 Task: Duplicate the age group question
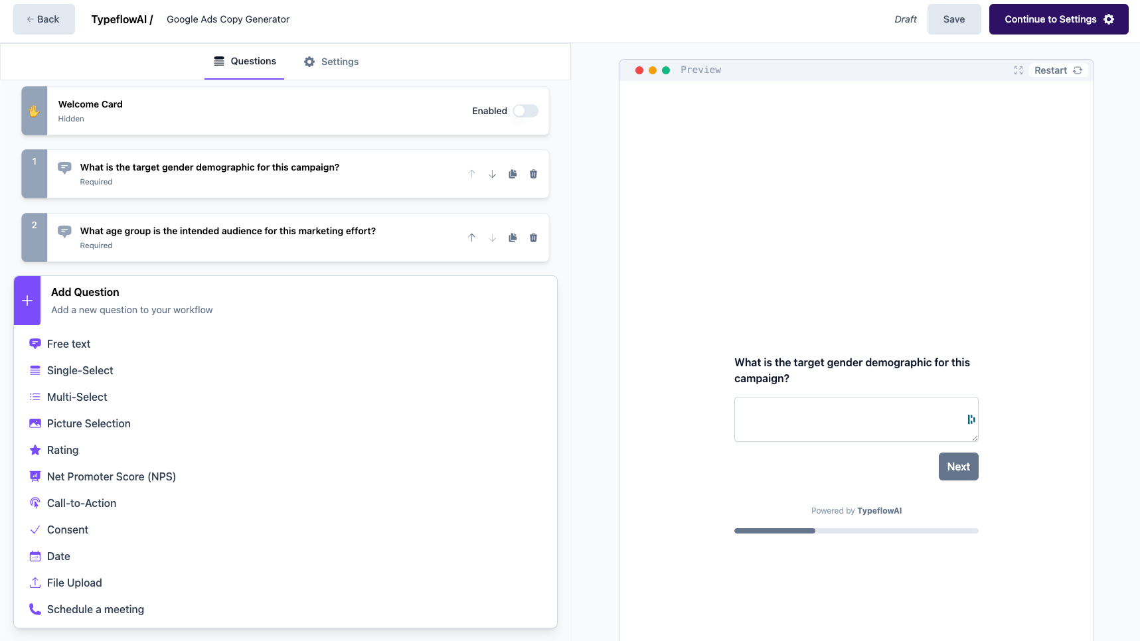point(513,238)
